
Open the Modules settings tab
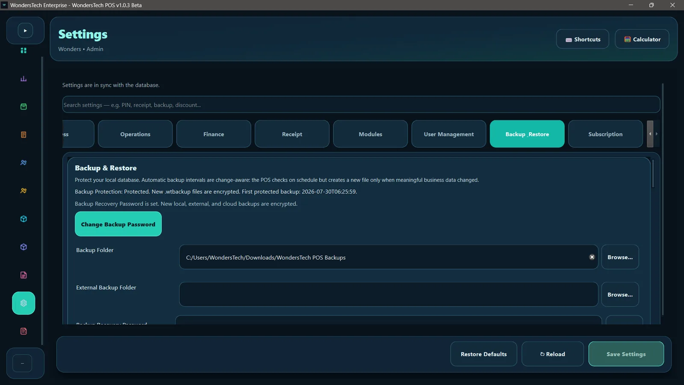[x=371, y=134]
